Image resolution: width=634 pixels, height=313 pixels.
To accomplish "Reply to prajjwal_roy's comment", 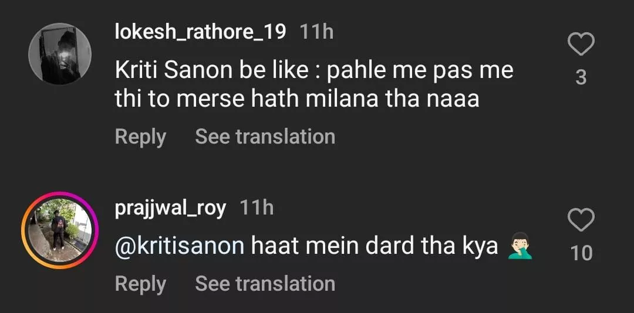I will (x=140, y=283).
